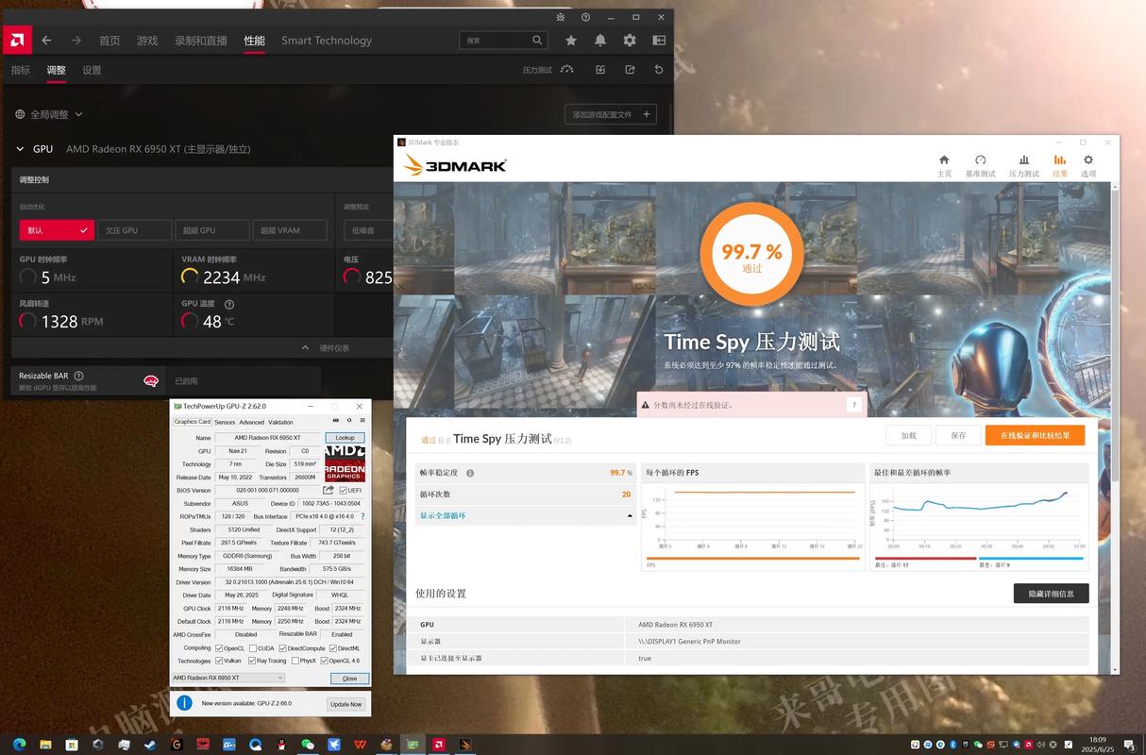This screenshot has width=1146, height=755.
Task: Click GPU-Z screenshot camera icon
Action: [336, 421]
